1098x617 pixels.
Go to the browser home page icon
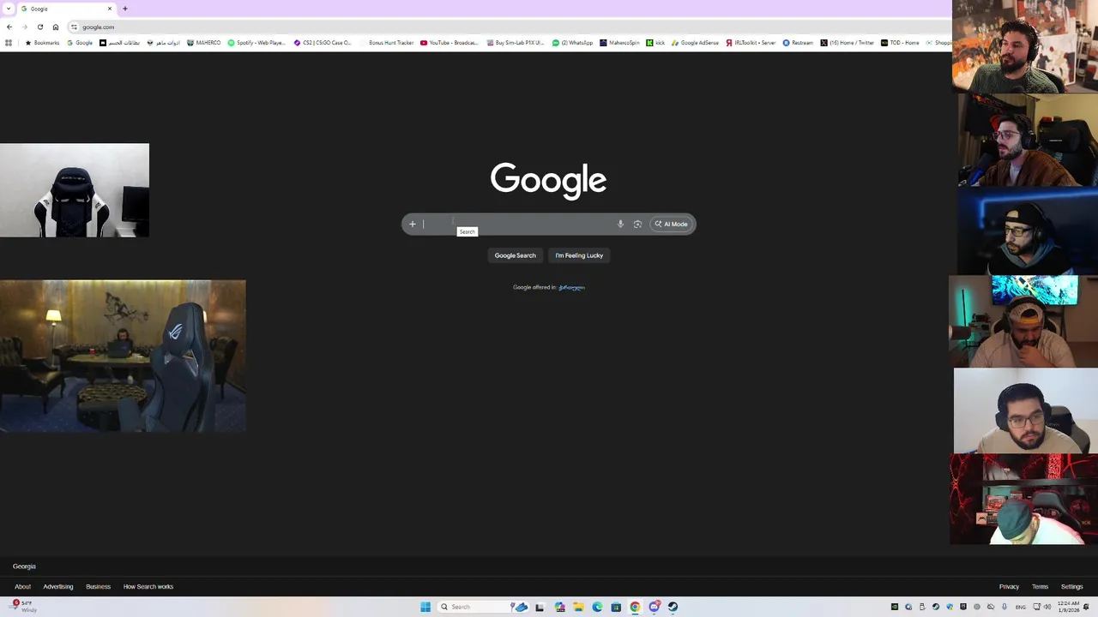pos(56,27)
